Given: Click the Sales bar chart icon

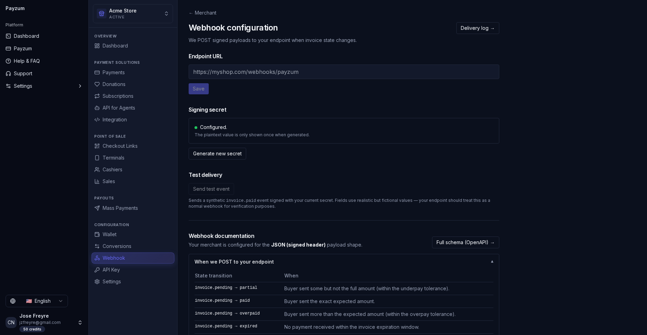Looking at the screenshot, I should (97, 181).
